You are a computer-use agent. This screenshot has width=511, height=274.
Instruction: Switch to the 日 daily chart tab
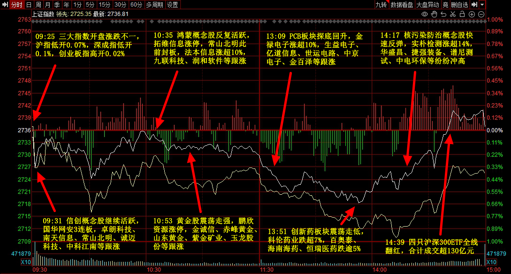pyautogui.click(x=29, y=5)
